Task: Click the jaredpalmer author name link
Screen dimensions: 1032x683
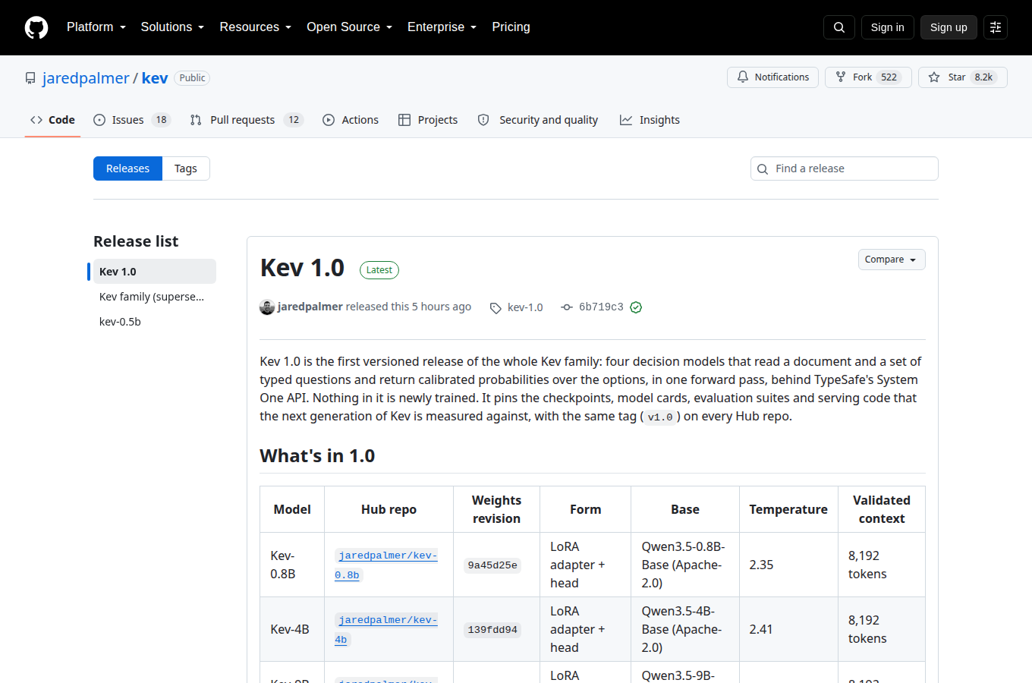Action: coord(310,307)
